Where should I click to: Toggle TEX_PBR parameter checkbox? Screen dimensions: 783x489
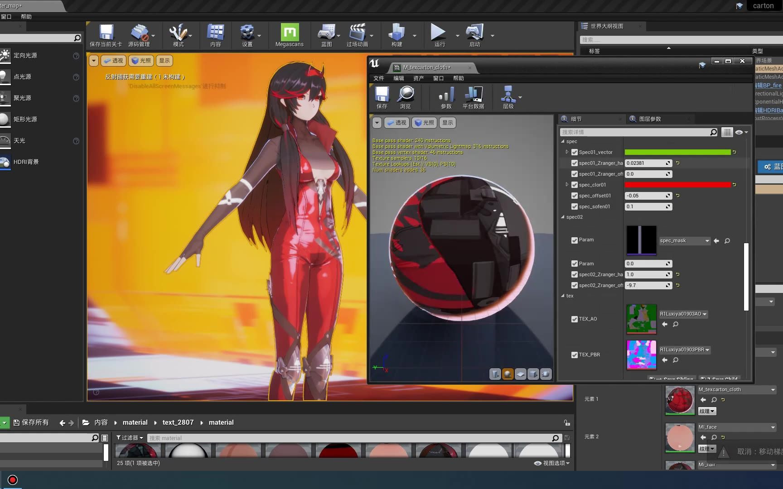click(x=575, y=355)
